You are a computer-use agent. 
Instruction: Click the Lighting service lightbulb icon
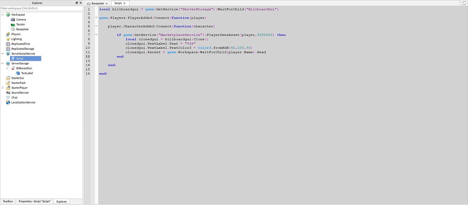point(8,39)
